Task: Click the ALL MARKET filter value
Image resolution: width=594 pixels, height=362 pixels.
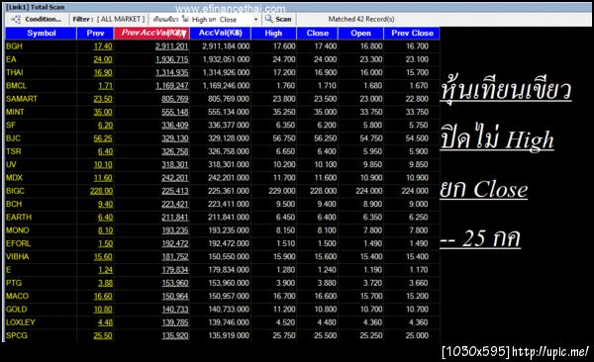Action: [x=121, y=19]
